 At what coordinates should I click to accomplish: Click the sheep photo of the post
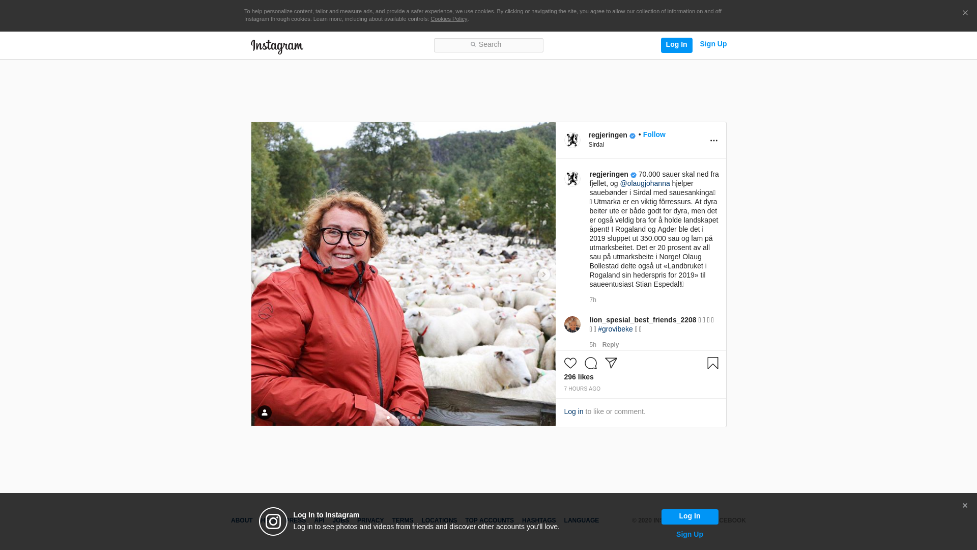pyautogui.click(x=403, y=274)
